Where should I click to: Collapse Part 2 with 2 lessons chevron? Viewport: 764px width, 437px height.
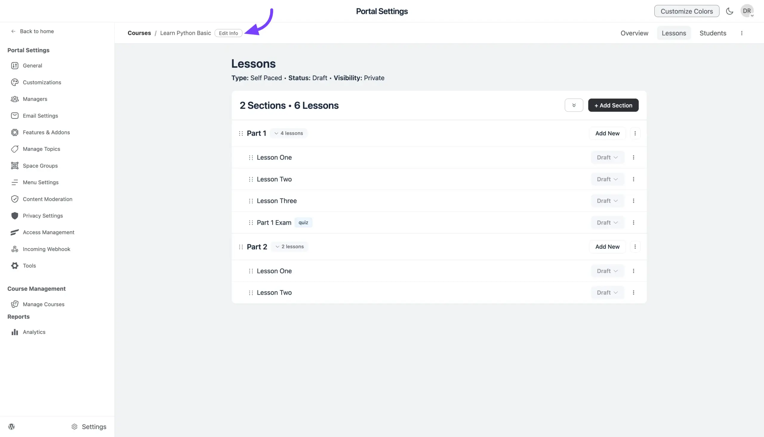click(x=277, y=247)
